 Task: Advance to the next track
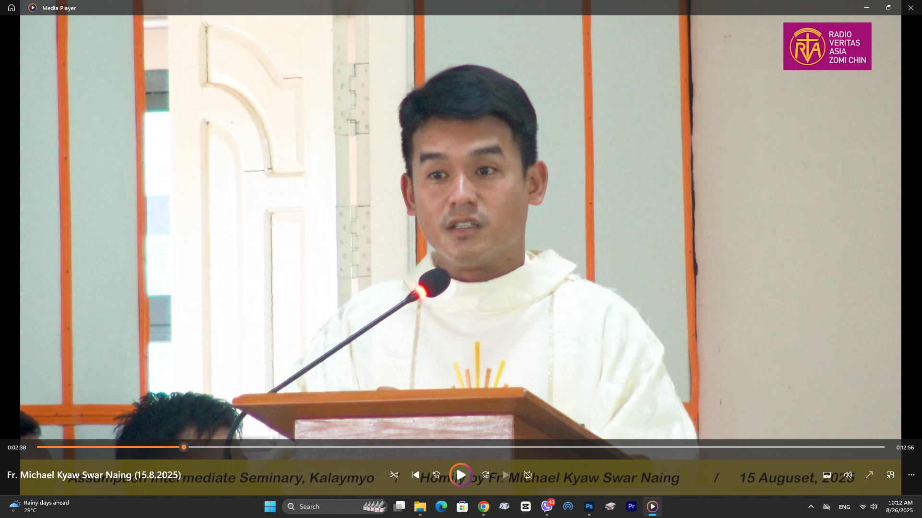click(x=506, y=475)
